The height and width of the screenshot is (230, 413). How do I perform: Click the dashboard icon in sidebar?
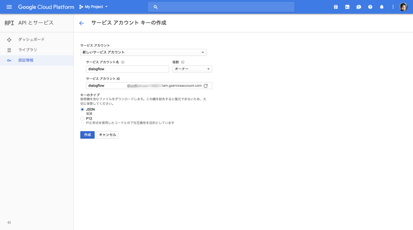tap(9, 40)
